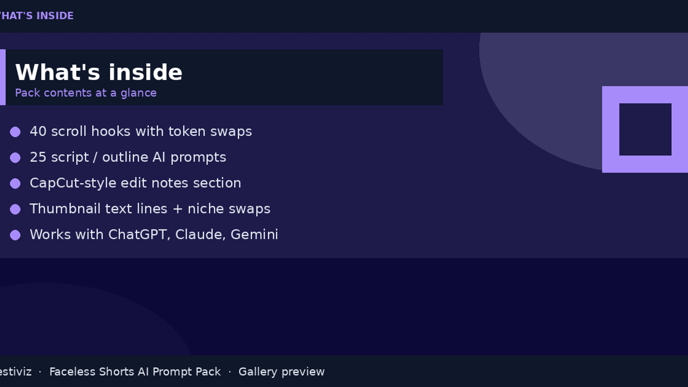Click the estiviz brand name in footer
The height and width of the screenshot is (387, 688).
tap(16, 372)
